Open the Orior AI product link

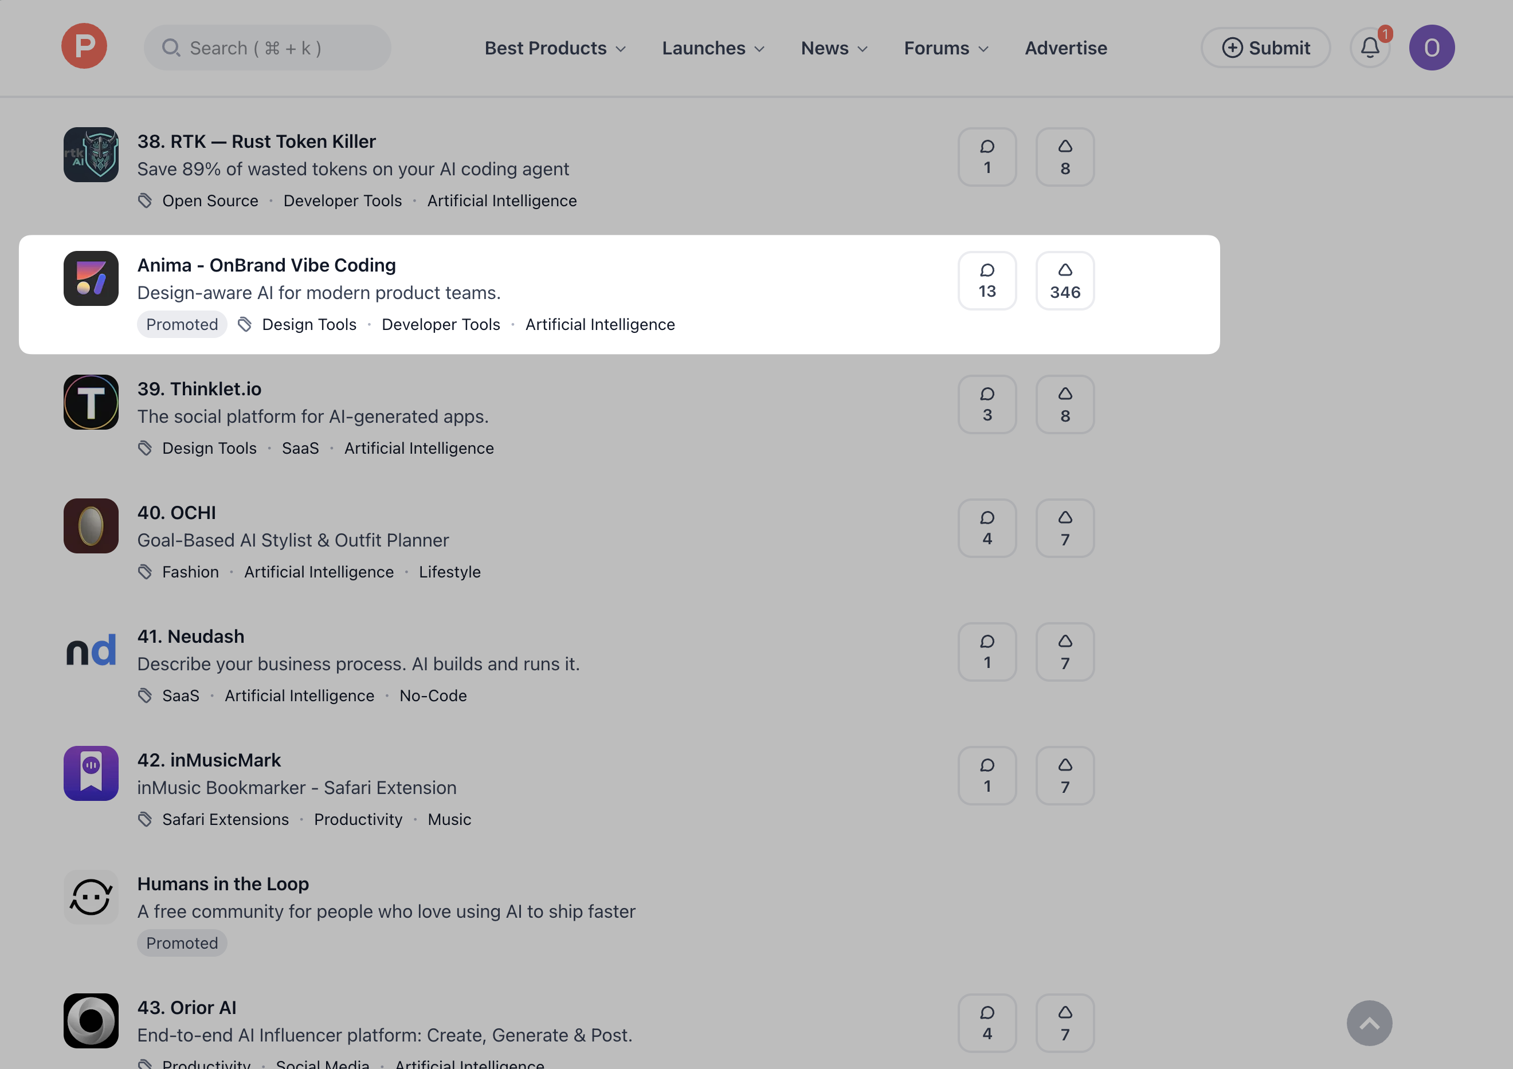pos(186,1008)
